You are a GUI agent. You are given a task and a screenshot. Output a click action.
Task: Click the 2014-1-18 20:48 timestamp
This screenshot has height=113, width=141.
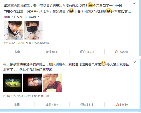point(14,43)
